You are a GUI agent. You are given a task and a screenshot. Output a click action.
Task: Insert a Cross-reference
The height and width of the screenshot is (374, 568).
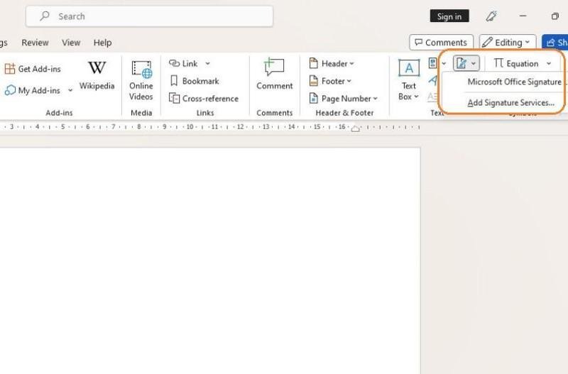coord(204,99)
